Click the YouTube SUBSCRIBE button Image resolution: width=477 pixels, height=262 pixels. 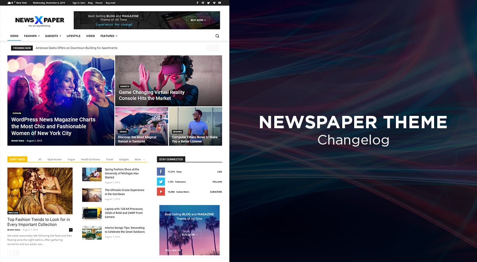[x=216, y=192]
